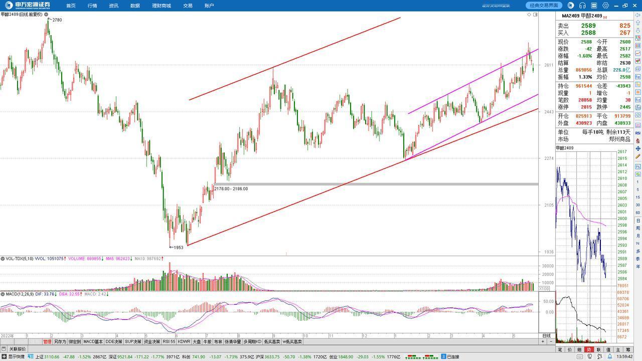The height and width of the screenshot is (361, 642).
Task: Open the 行情 menu
Action: pos(92,6)
